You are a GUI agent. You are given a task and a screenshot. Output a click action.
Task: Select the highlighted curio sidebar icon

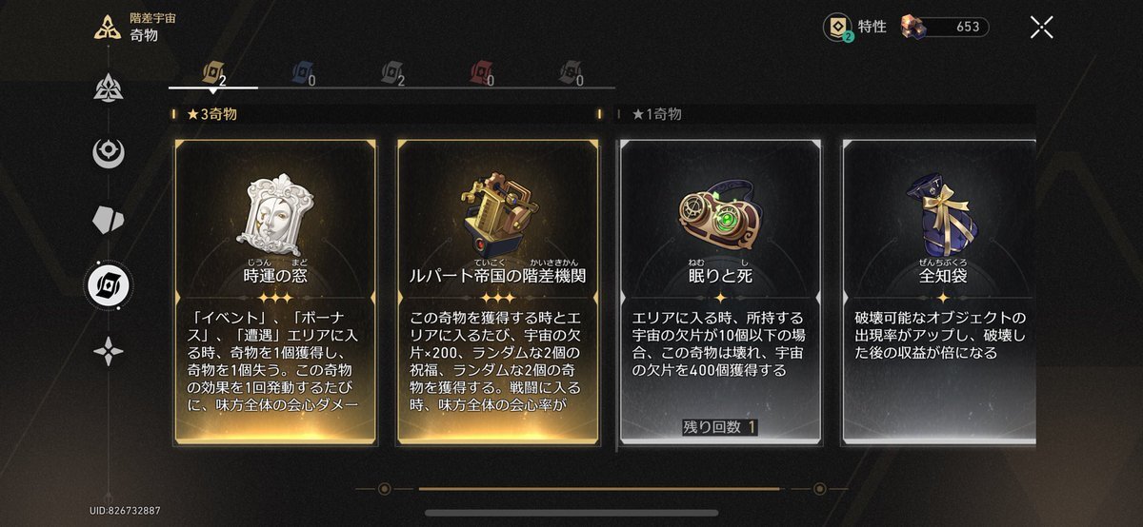coord(108,283)
